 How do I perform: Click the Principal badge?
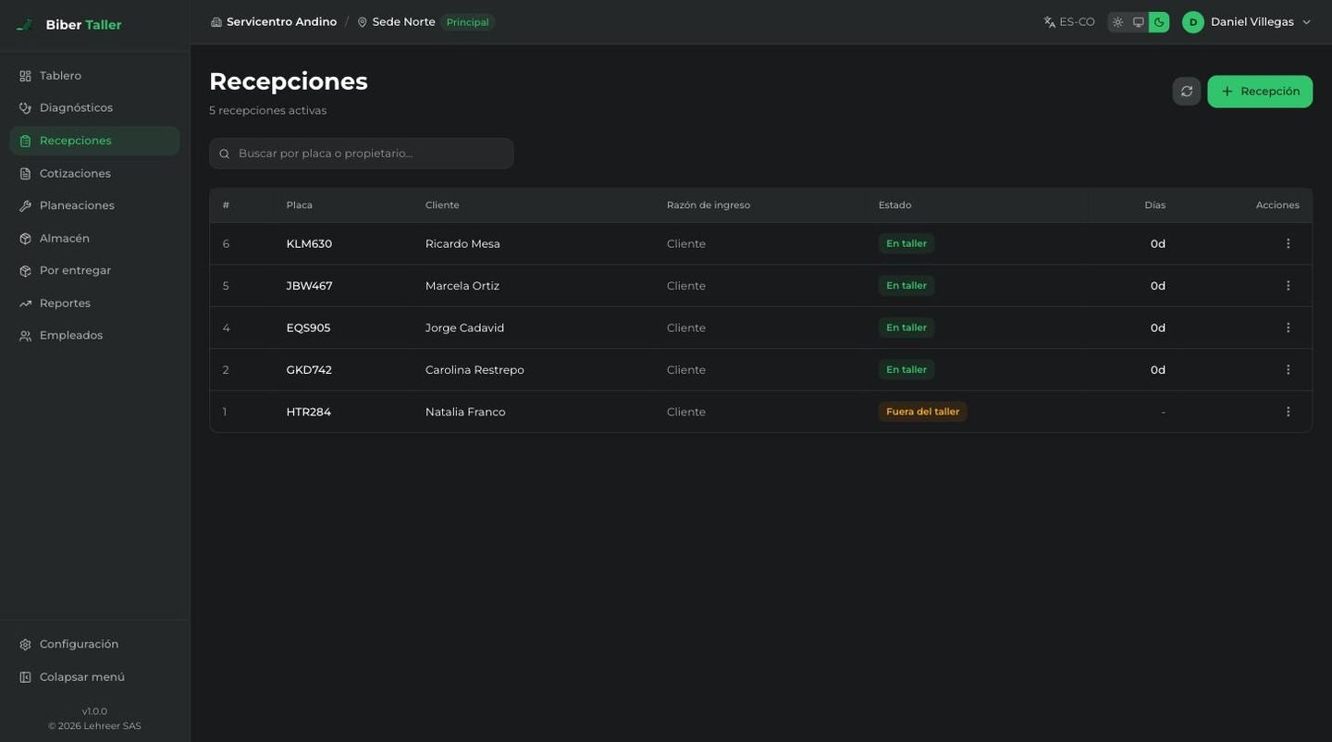(467, 22)
